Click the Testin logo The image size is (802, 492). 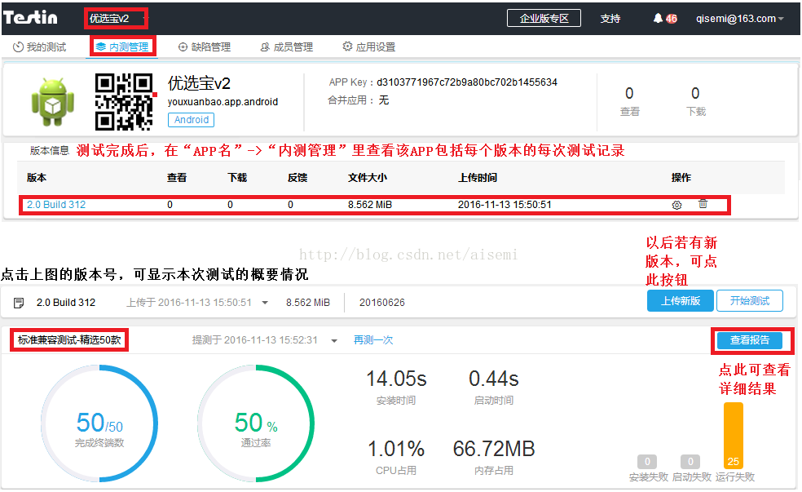click(31, 17)
